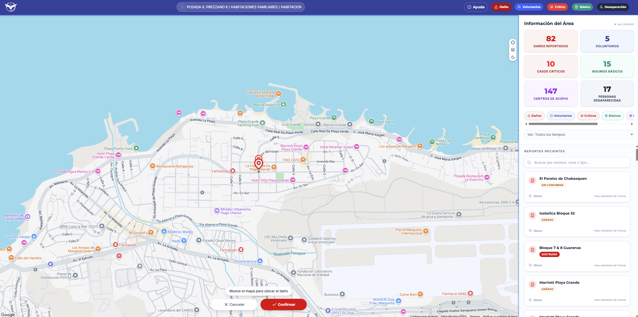Viewport: 638px width, 317px height.
Task: Click Puracerámica shop marker
Action: [x=260, y=261]
